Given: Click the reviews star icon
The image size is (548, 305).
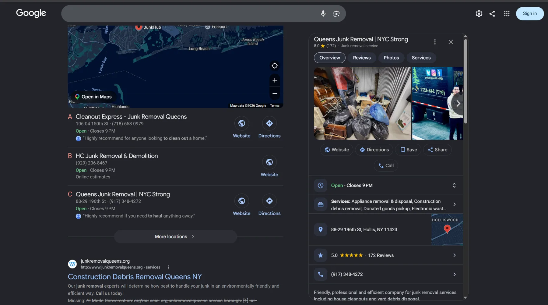Looking at the screenshot, I should pos(321,255).
